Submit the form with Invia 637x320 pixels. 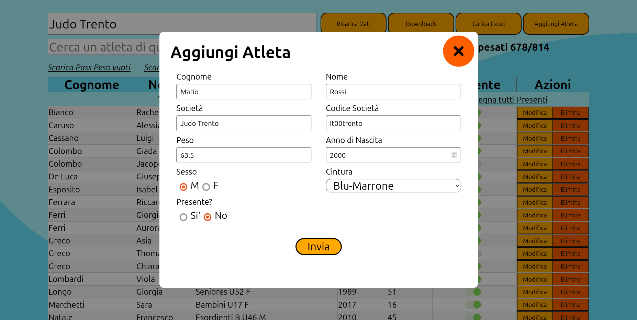coord(318,247)
